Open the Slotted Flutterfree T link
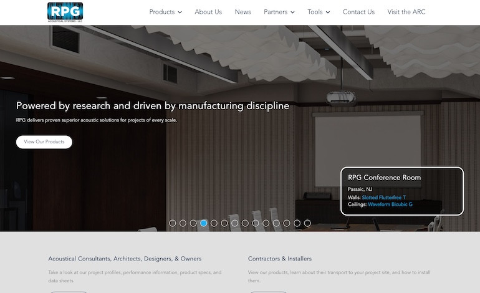The image size is (480, 293). [x=383, y=198]
